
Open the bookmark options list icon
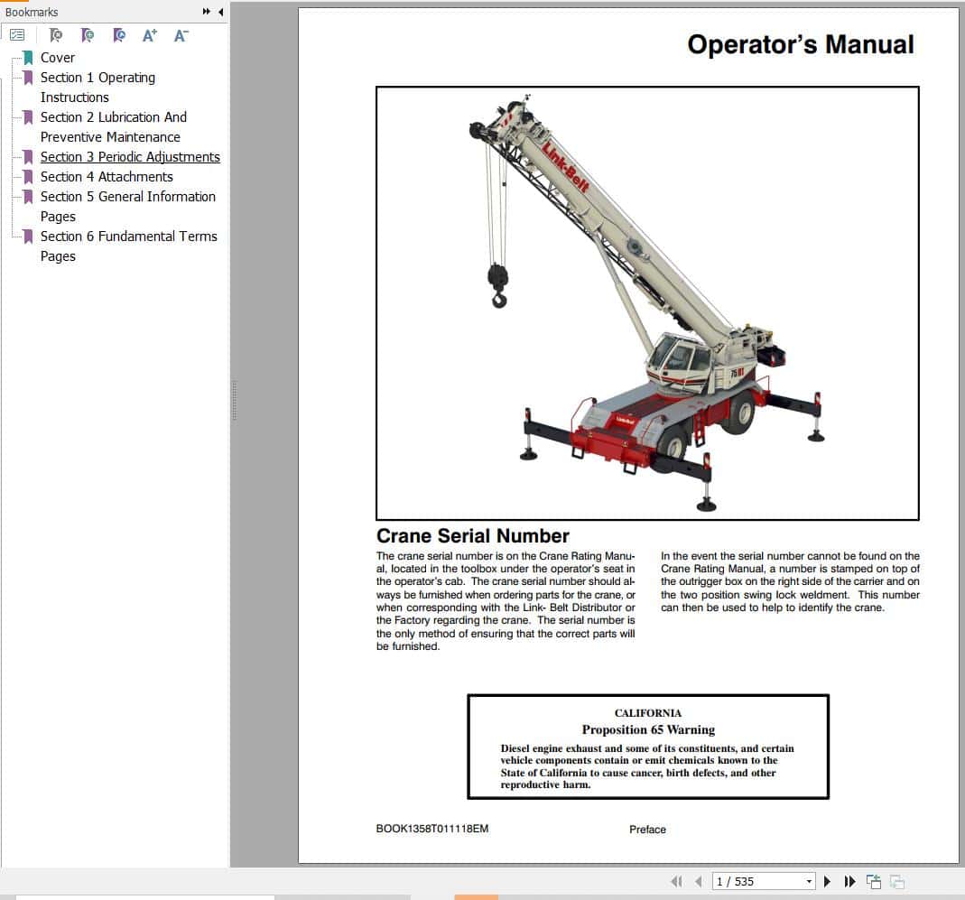17,35
